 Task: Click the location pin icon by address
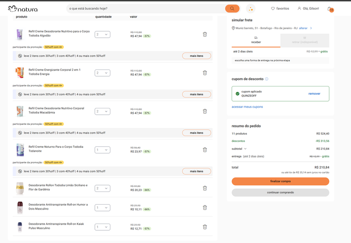pos(233,28)
